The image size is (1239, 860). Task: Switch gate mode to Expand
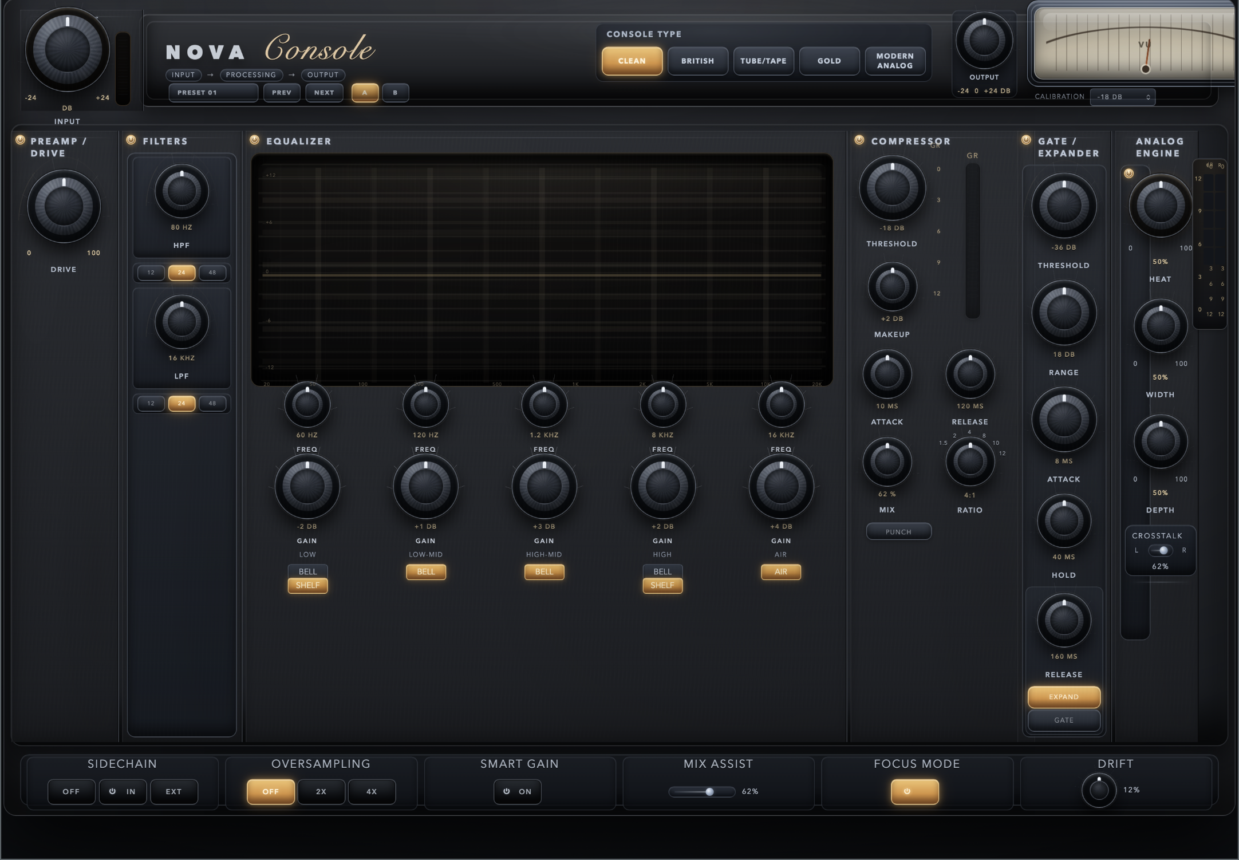click(x=1064, y=697)
